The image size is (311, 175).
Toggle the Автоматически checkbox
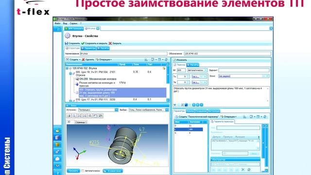coord(83,171)
